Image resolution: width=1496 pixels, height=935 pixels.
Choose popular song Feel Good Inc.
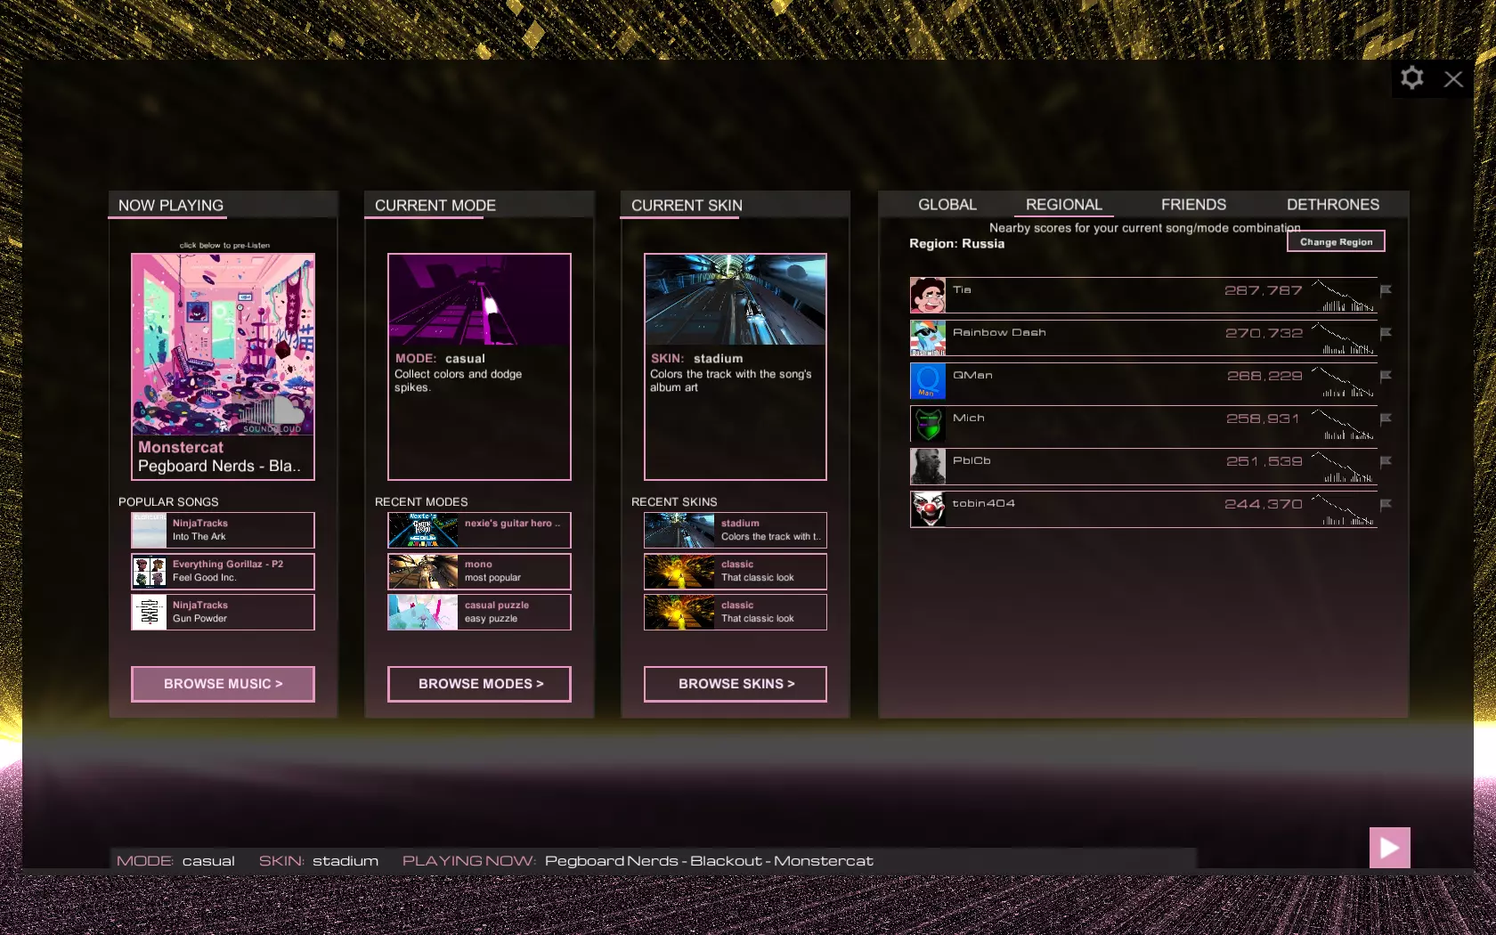[223, 572]
